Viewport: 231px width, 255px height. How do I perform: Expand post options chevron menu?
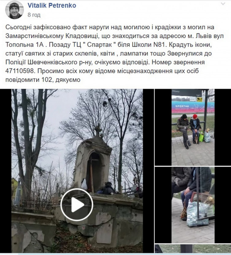pos(223,4)
